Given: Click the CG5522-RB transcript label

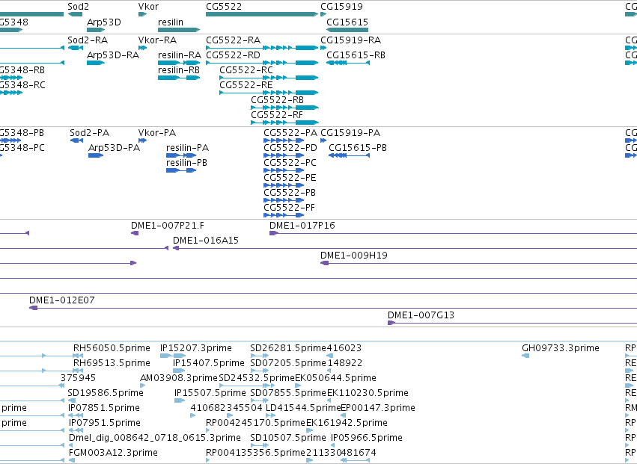Looking at the screenshot, I should tap(277, 100).
